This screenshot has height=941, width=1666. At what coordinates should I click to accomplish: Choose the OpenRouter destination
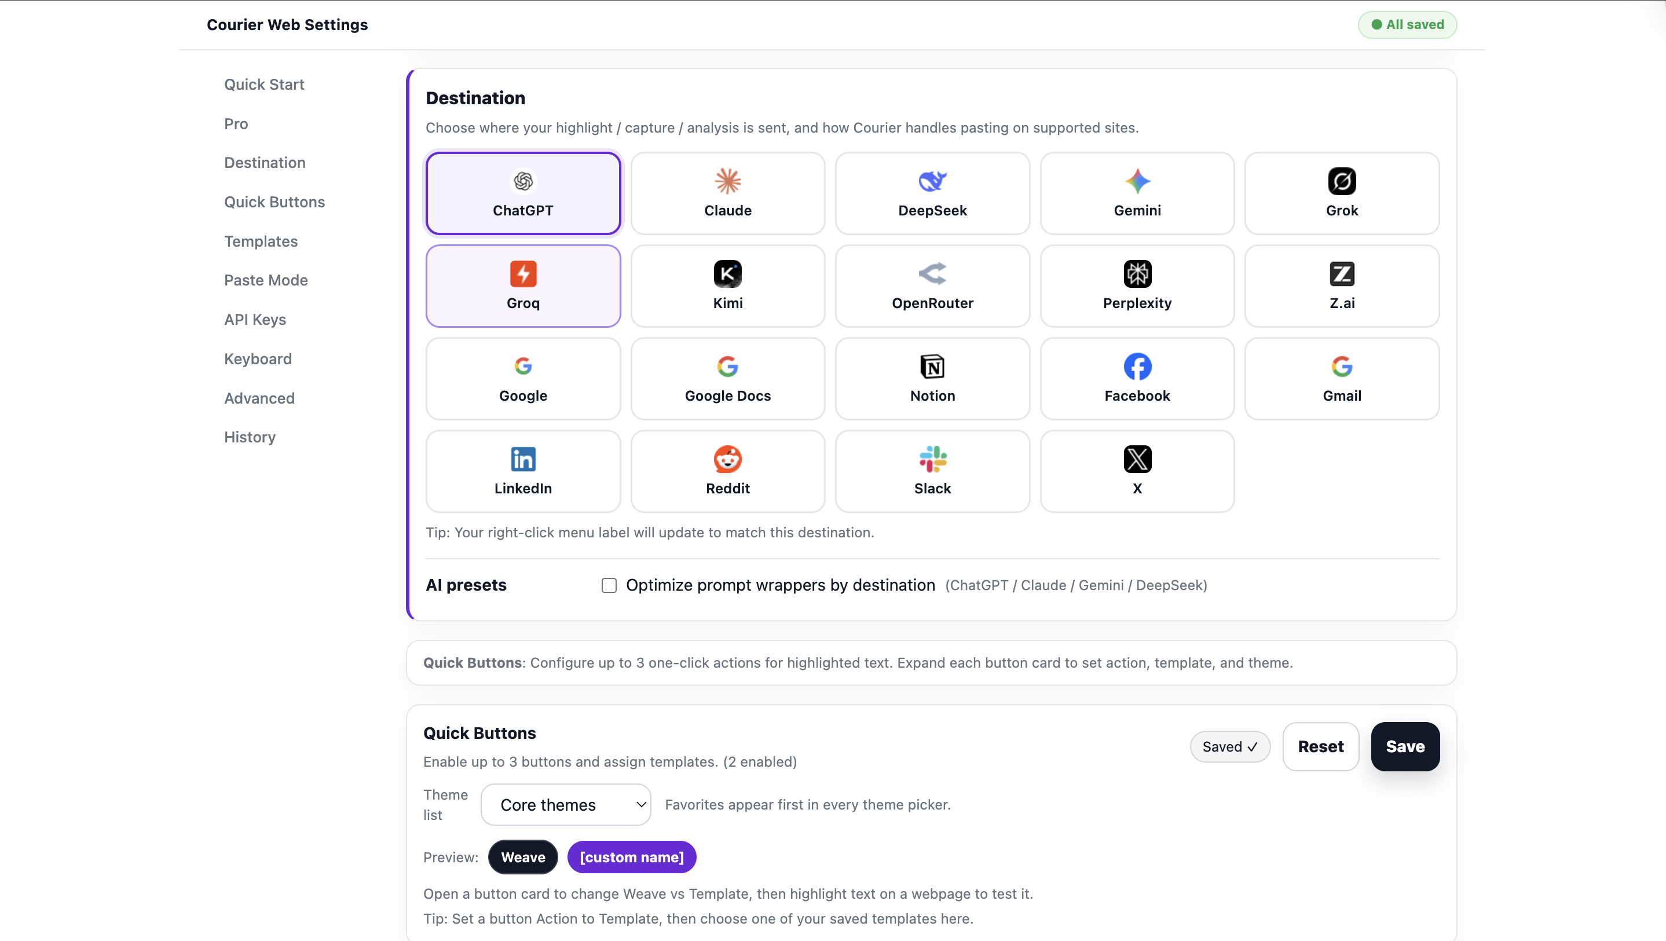pyautogui.click(x=932, y=285)
